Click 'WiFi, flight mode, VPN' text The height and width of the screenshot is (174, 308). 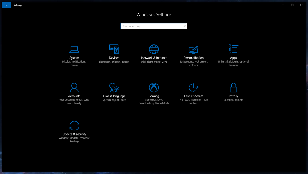click(x=154, y=61)
